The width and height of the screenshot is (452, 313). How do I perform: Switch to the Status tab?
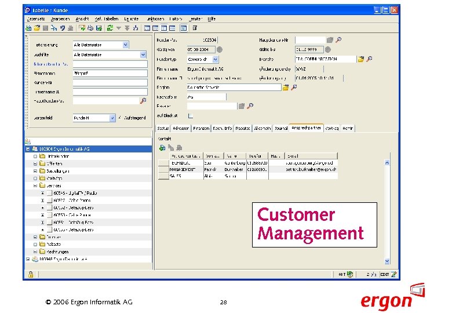tap(163, 129)
